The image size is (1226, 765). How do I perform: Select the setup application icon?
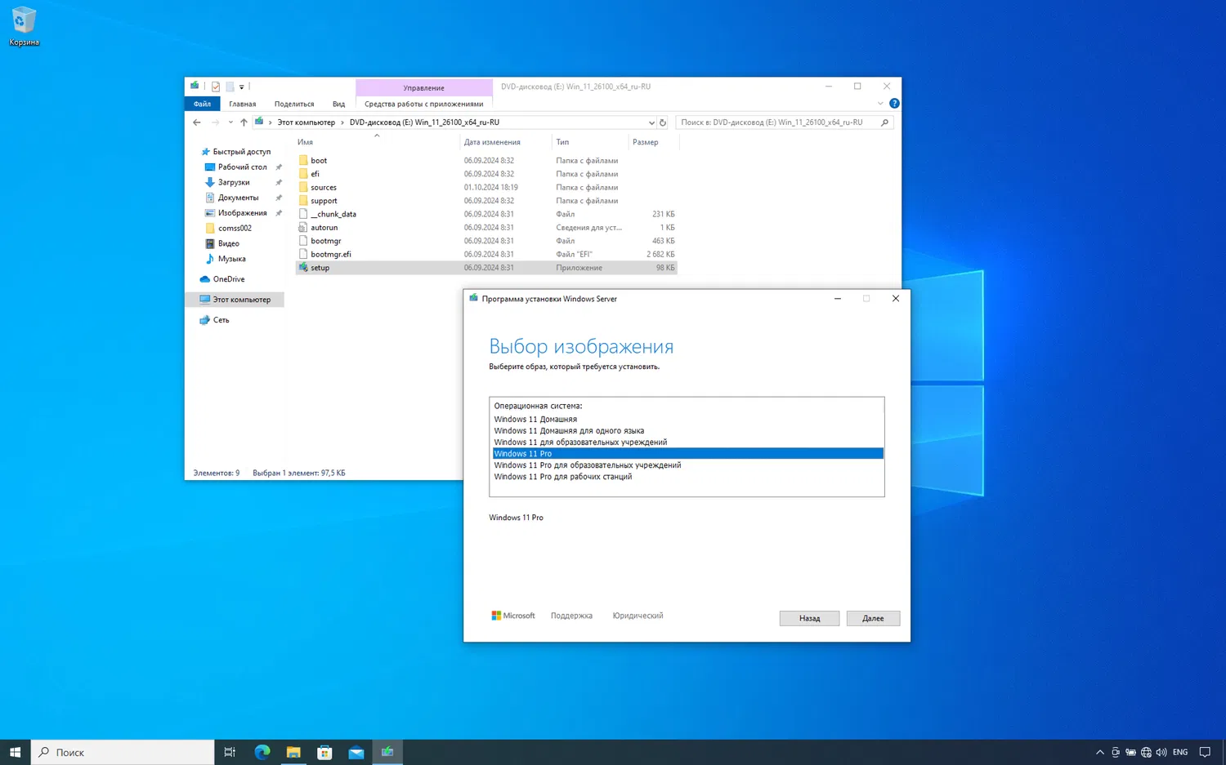coord(303,268)
